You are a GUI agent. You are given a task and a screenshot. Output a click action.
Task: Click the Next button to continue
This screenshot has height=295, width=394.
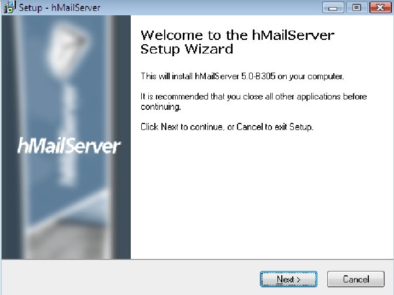coord(288,279)
